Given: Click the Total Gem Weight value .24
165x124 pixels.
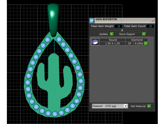Looking at the screenshot, I should click(x=118, y=26).
